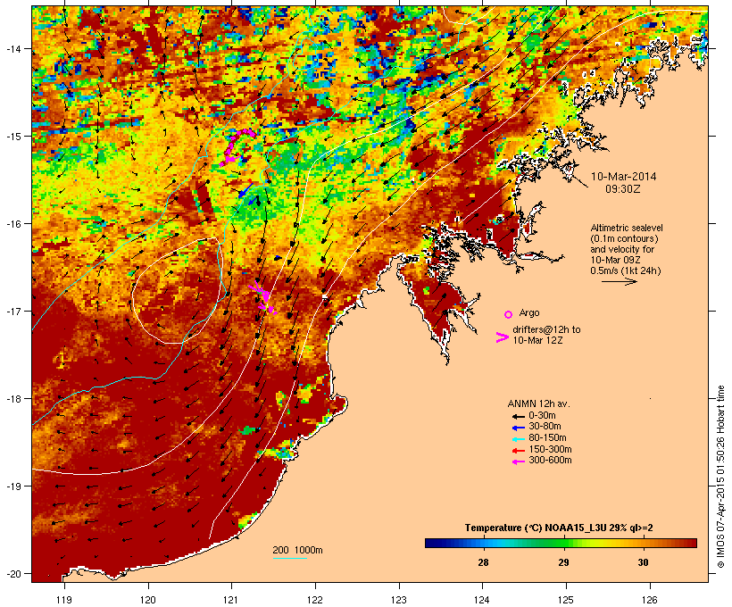Click the longitude axis label 121
The width and height of the screenshot is (732, 607).
click(x=231, y=600)
